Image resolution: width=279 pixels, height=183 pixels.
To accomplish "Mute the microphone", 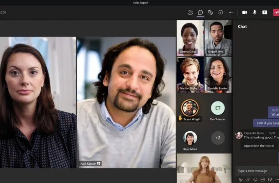I will pyautogui.click(x=254, y=12).
